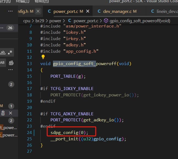Open search result ending in t_powe...

(x=9, y=128)
